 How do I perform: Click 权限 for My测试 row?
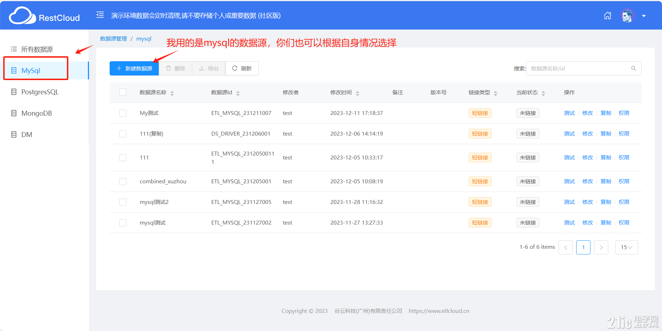624,113
